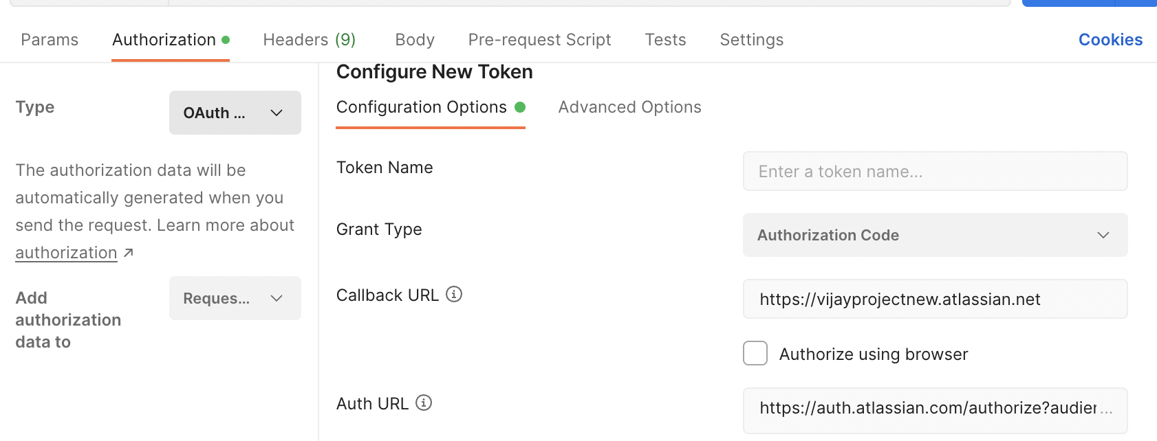Click the external link arrow beside authorization

click(x=129, y=253)
